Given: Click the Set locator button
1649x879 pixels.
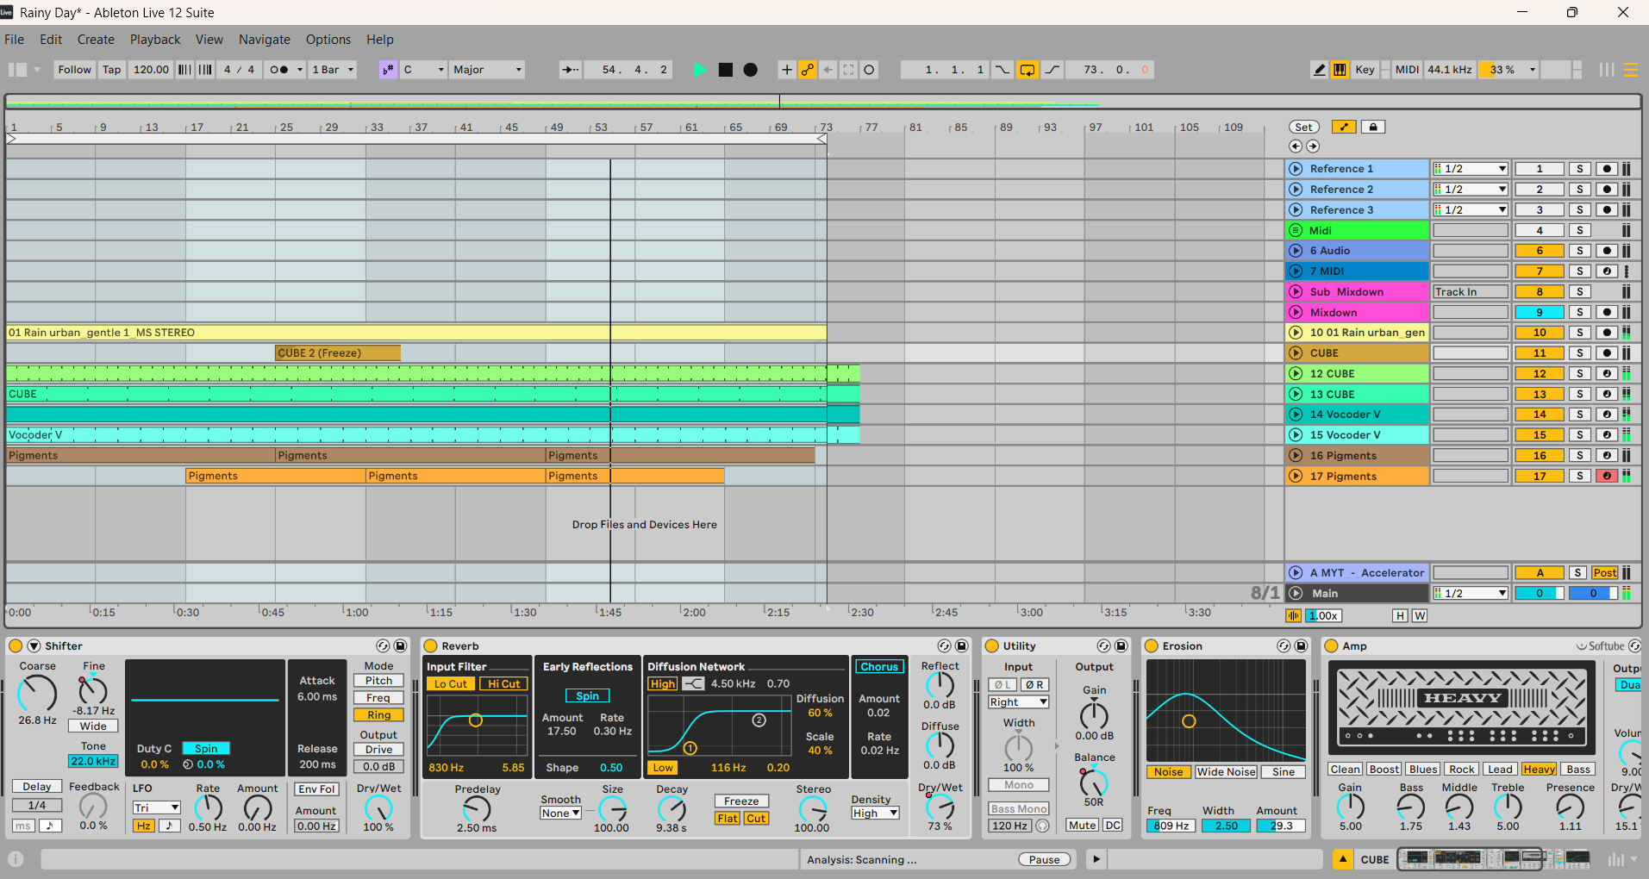Looking at the screenshot, I should [x=1304, y=127].
